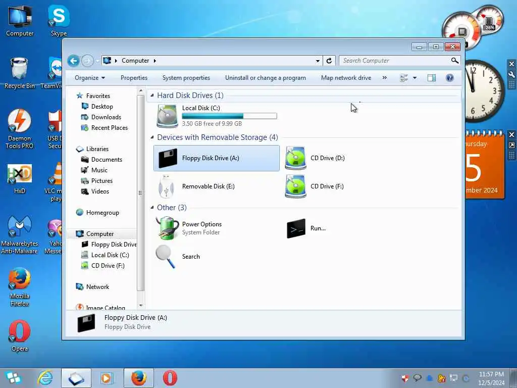Screen dimensions: 517x388
Task: Select the Opera desktop icon
Action: [20, 335]
